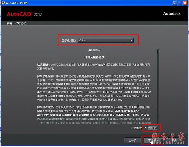Open the country or region dropdown showing China
This screenshot has width=189, height=147.
pos(106,40)
